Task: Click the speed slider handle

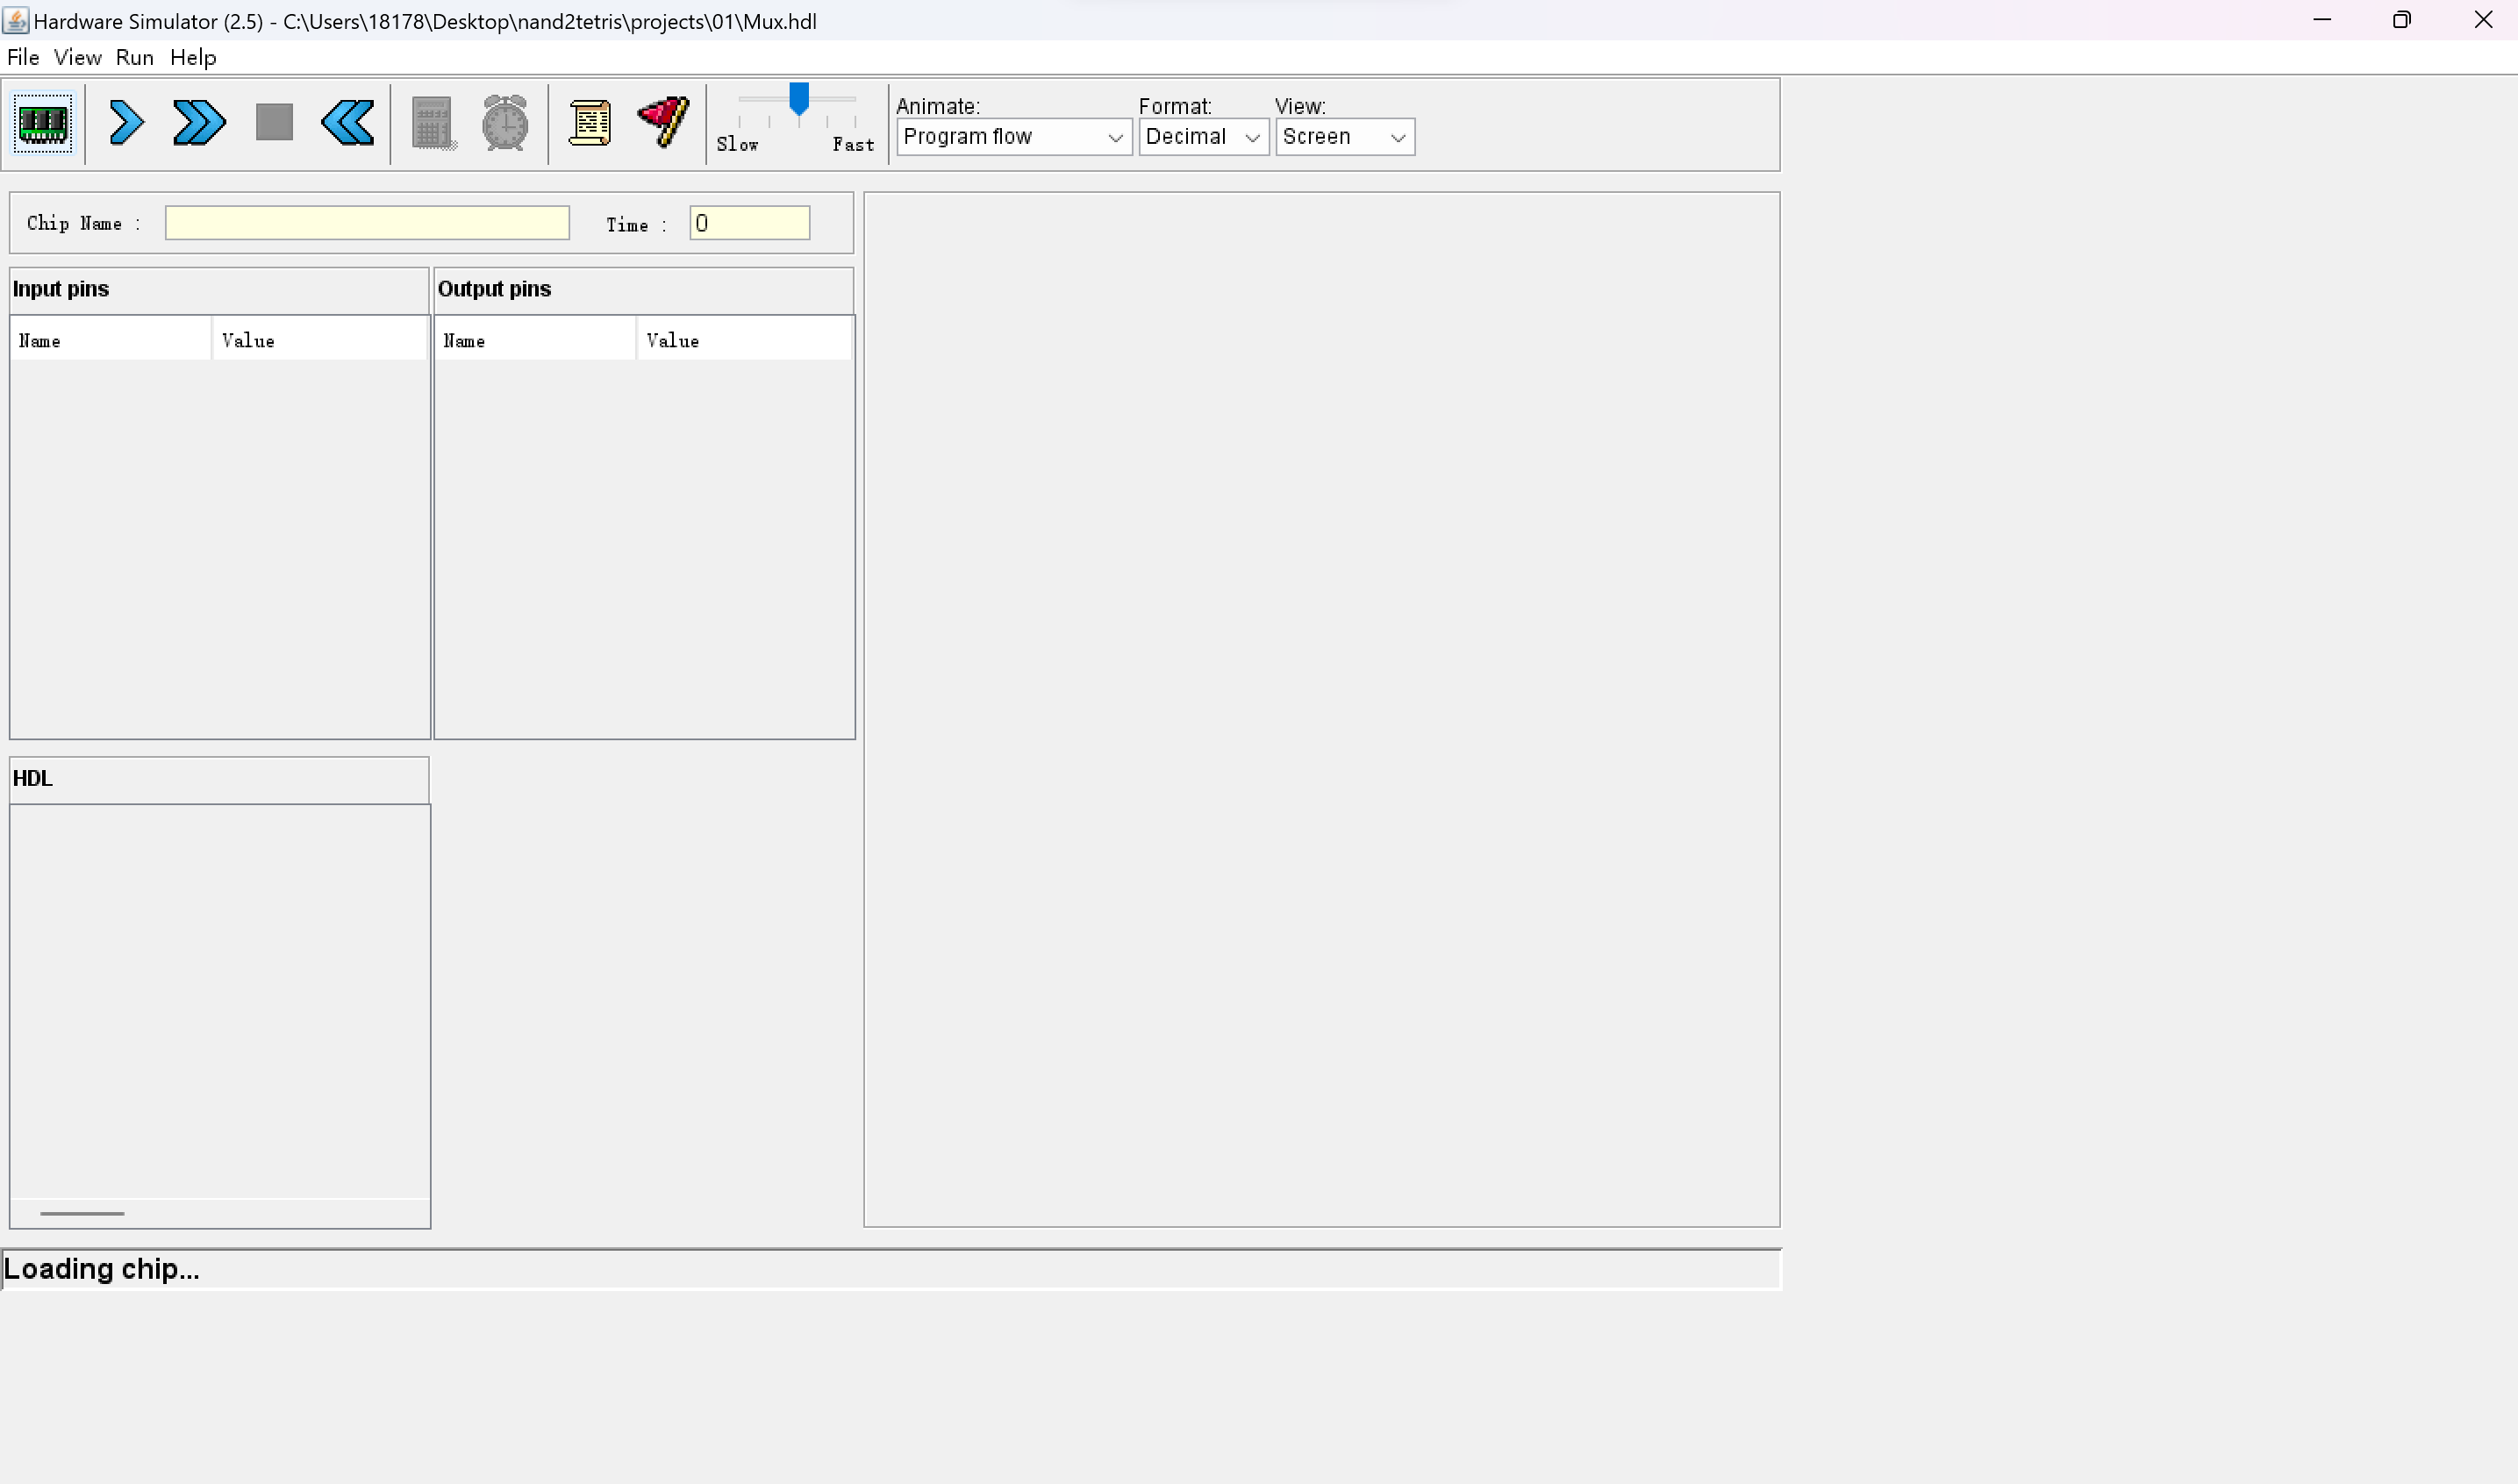Action: [798, 98]
